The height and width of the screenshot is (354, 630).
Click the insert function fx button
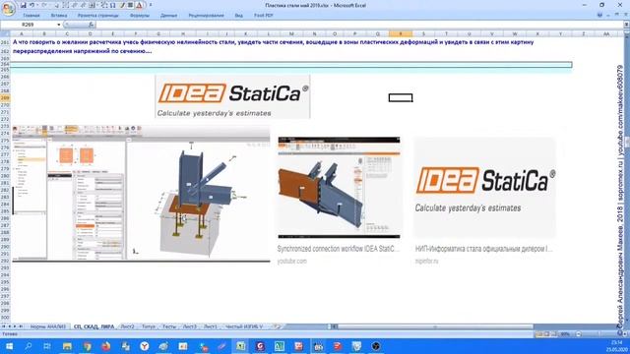click(92, 25)
